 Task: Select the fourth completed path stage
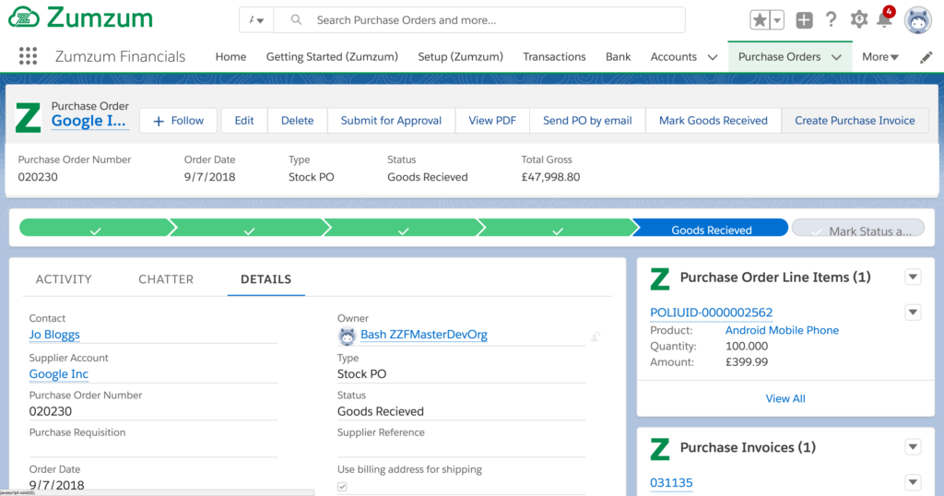coord(557,228)
